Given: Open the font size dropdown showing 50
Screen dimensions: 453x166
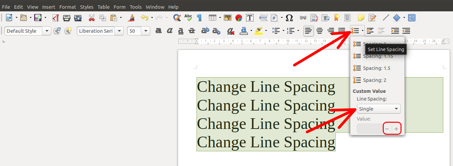Looking at the screenshot, I should 146,31.
